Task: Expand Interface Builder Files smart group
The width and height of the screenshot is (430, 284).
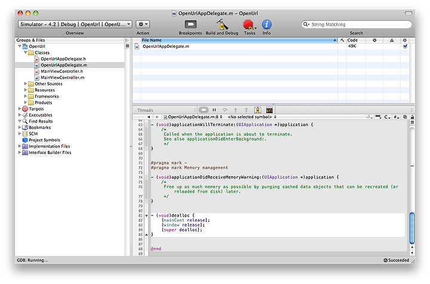Action: 20,152
